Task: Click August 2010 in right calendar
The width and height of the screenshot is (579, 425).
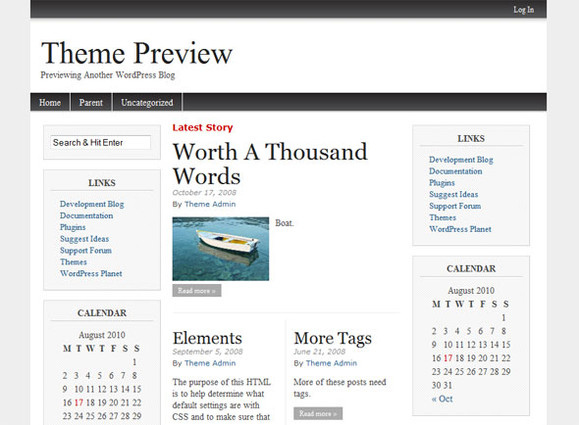Action: [471, 291]
